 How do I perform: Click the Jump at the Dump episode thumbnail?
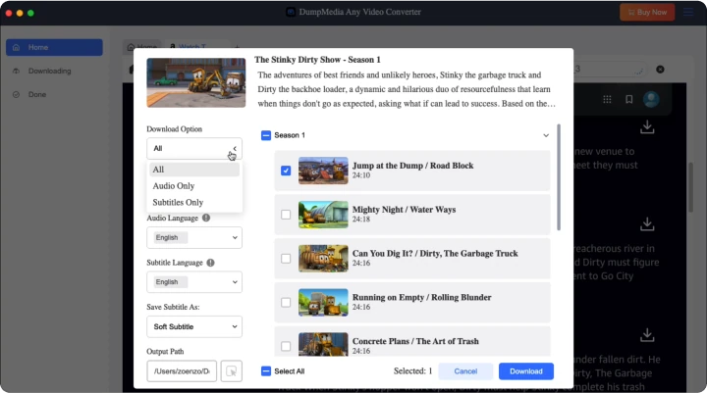click(323, 171)
